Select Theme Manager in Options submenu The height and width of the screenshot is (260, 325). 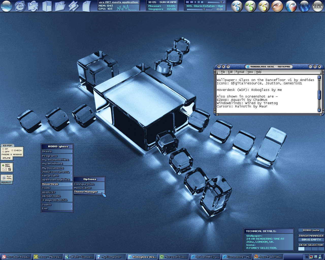89,192
